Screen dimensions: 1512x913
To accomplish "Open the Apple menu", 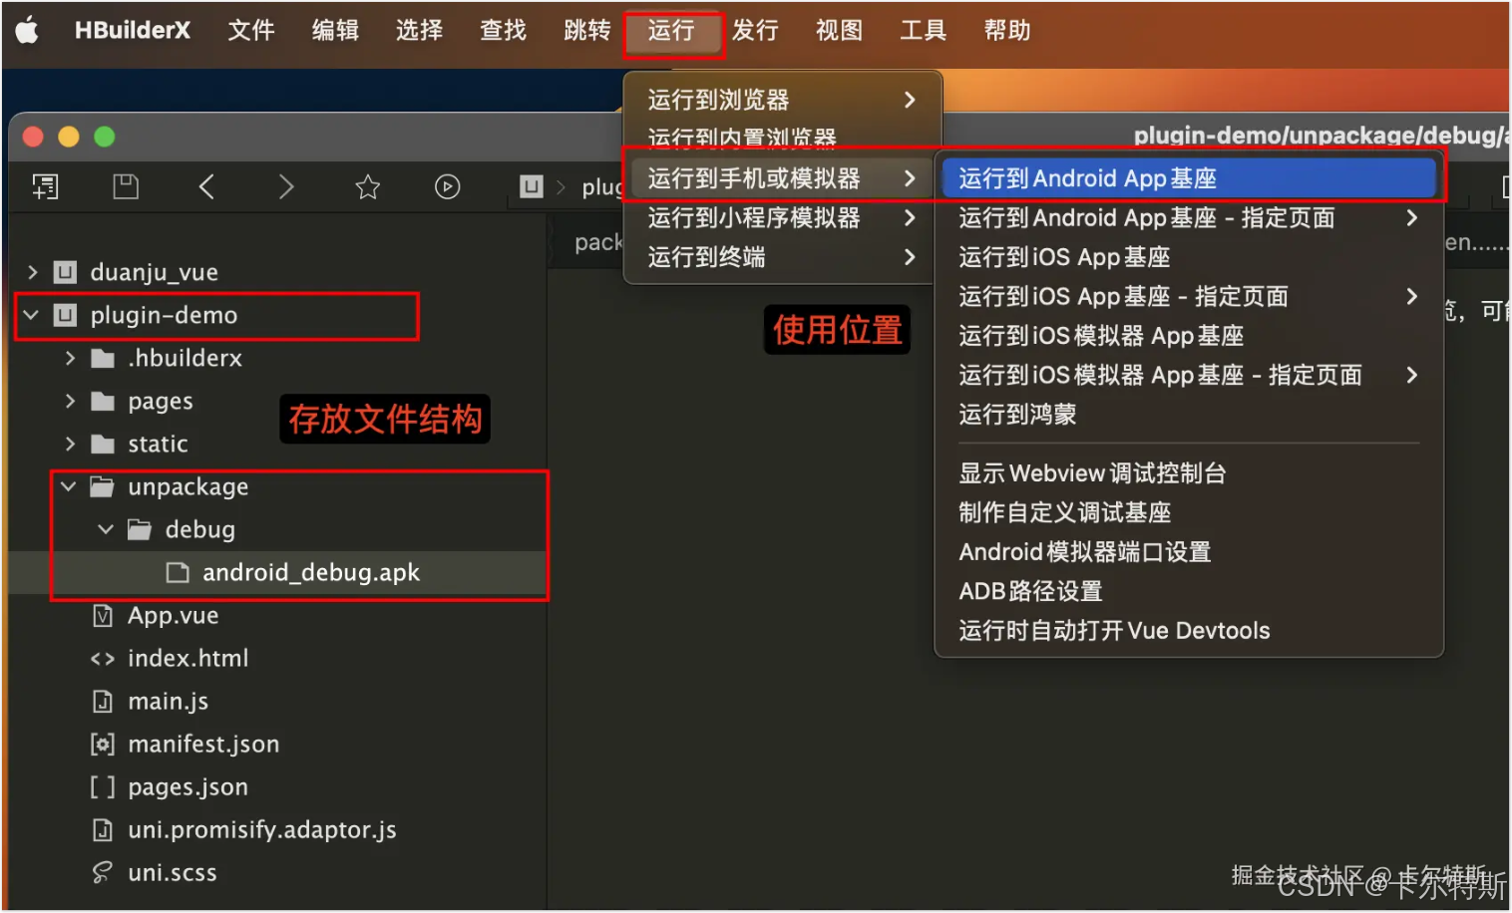I will point(27,31).
